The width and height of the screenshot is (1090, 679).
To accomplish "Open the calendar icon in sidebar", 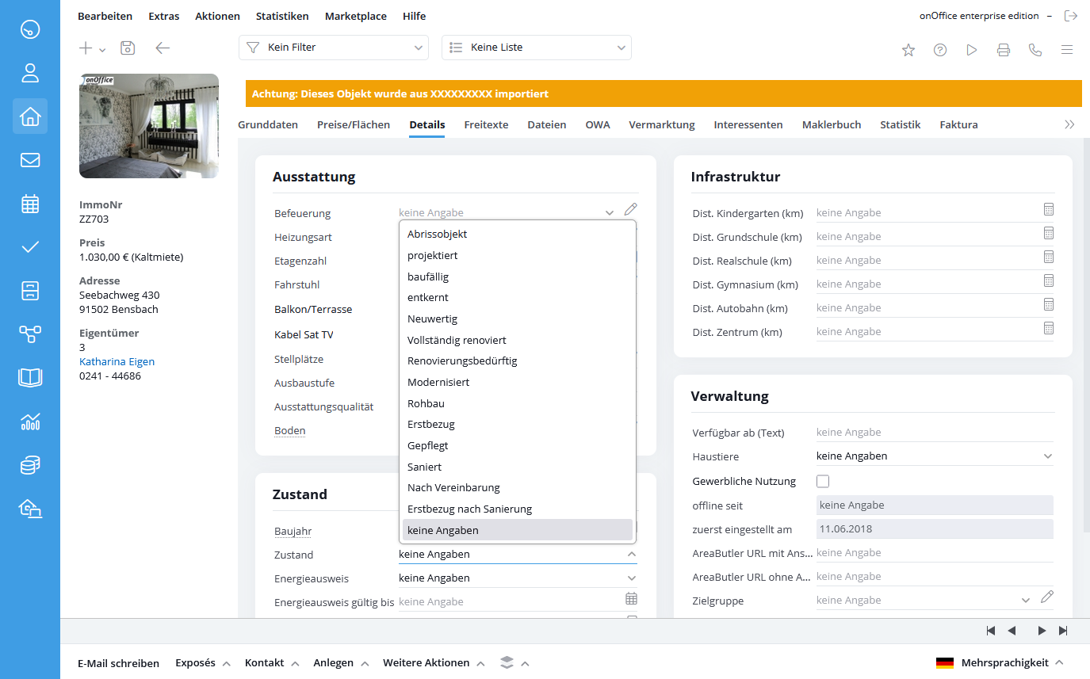I will tap(30, 204).
